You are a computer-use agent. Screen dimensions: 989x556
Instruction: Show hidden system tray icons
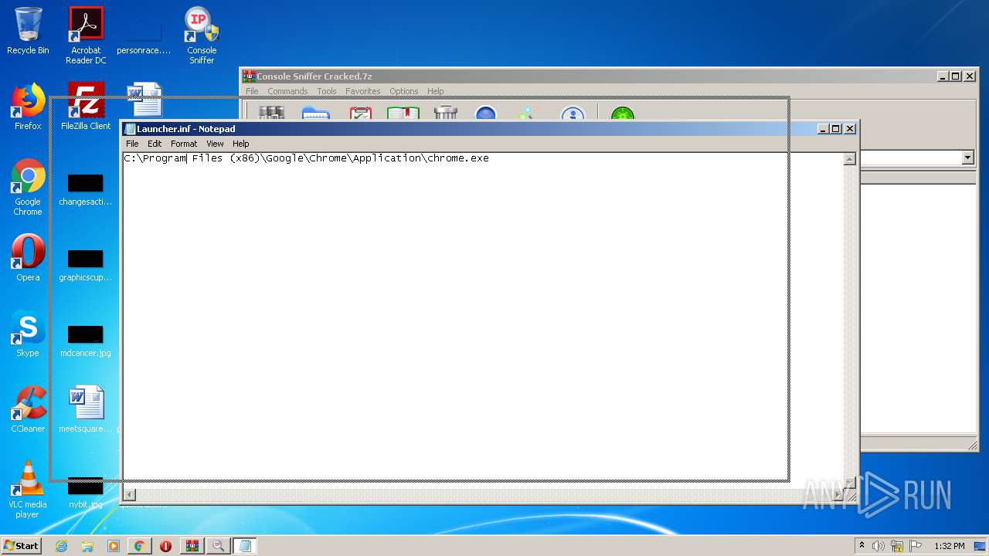coord(862,545)
